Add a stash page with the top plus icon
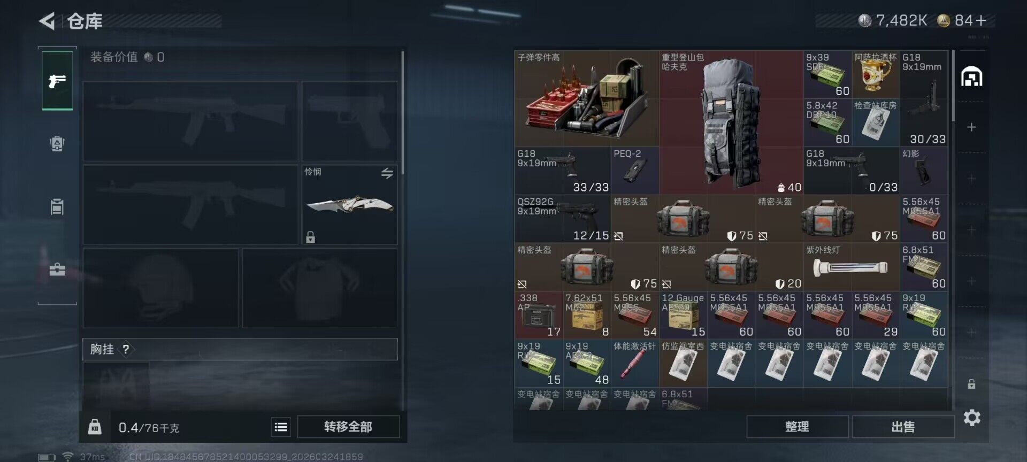Screen dimensions: 1027x462 972,127
